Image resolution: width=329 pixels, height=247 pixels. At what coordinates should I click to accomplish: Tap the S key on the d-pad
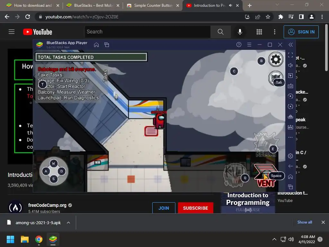(54, 179)
